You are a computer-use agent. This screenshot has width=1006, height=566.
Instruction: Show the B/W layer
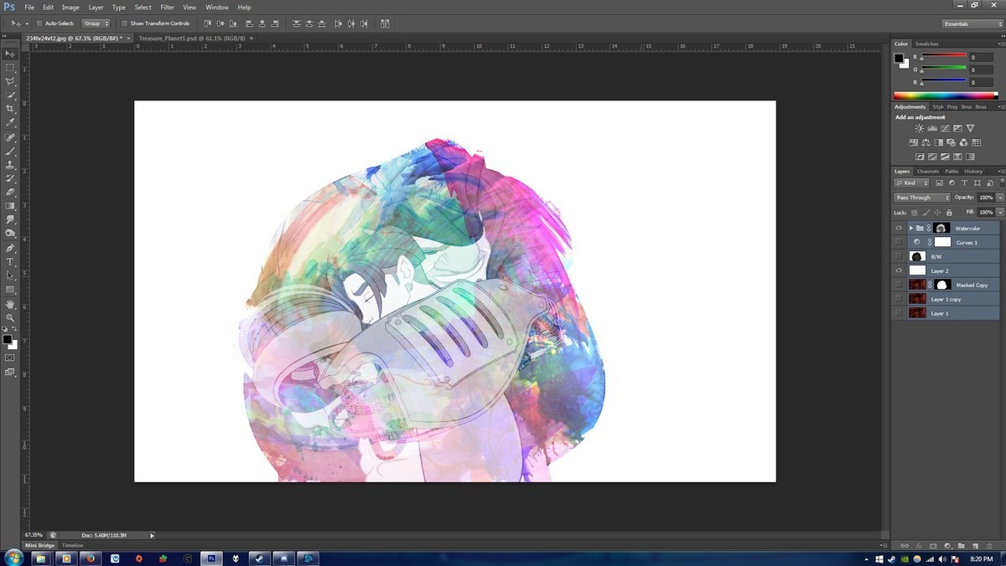899,256
